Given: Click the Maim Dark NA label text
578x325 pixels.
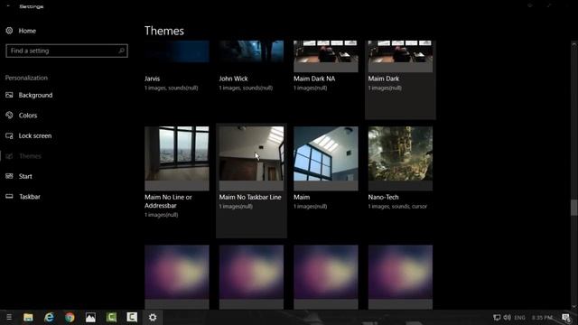Looking at the screenshot, I should pos(314,79).
